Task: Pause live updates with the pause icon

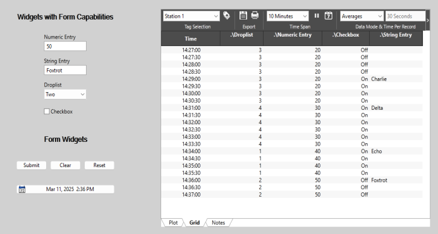Action: tap(317, 16)
